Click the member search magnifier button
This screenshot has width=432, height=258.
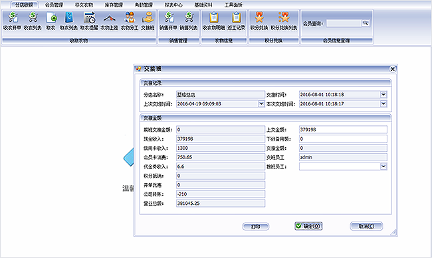(x=366, y=23)
